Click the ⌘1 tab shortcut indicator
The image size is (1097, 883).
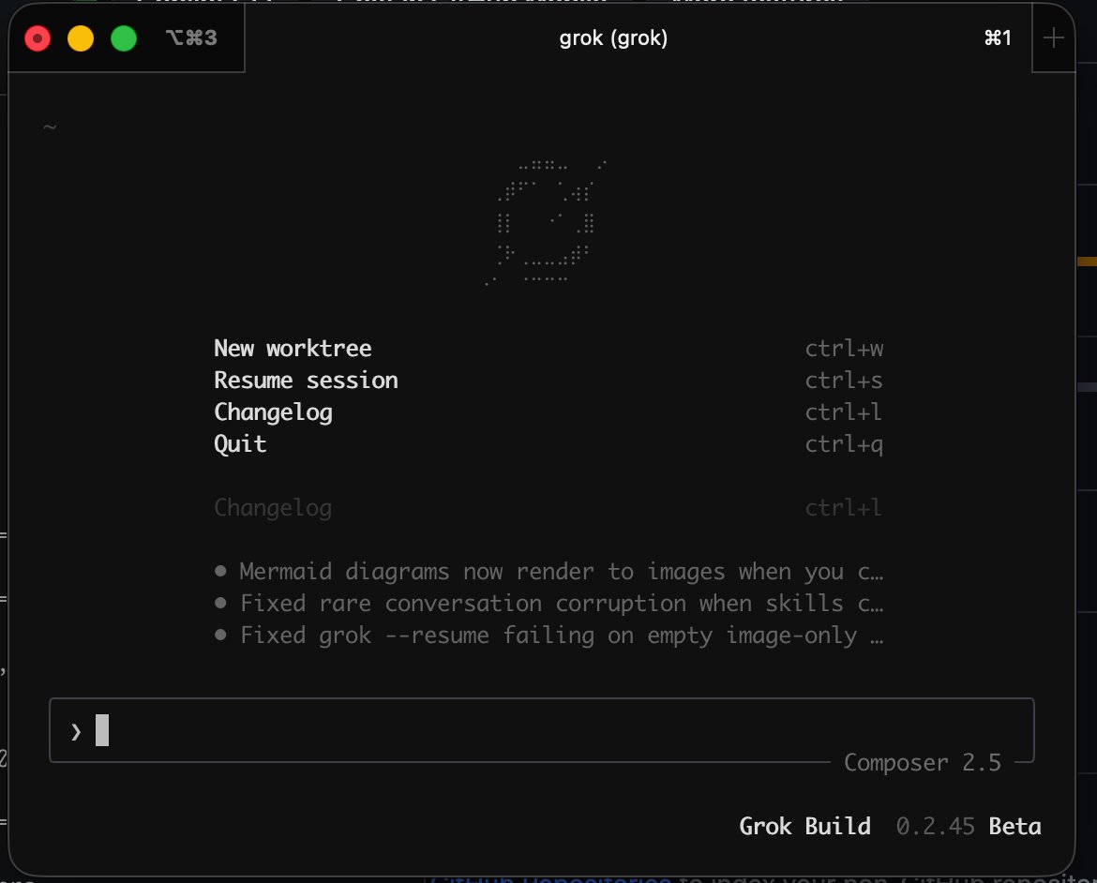coord(998,37)
